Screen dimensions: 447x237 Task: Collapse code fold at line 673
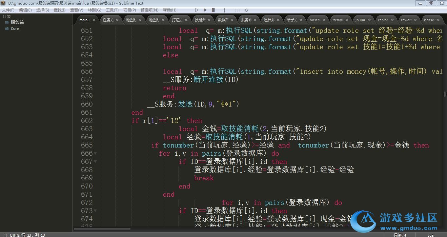tap(95, 211)
